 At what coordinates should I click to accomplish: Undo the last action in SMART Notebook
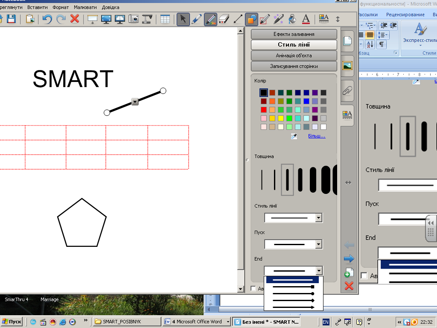point(47,19)
